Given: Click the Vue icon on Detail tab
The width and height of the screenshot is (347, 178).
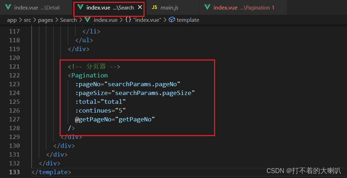Looking at the screenshot, I should point(8,7).
